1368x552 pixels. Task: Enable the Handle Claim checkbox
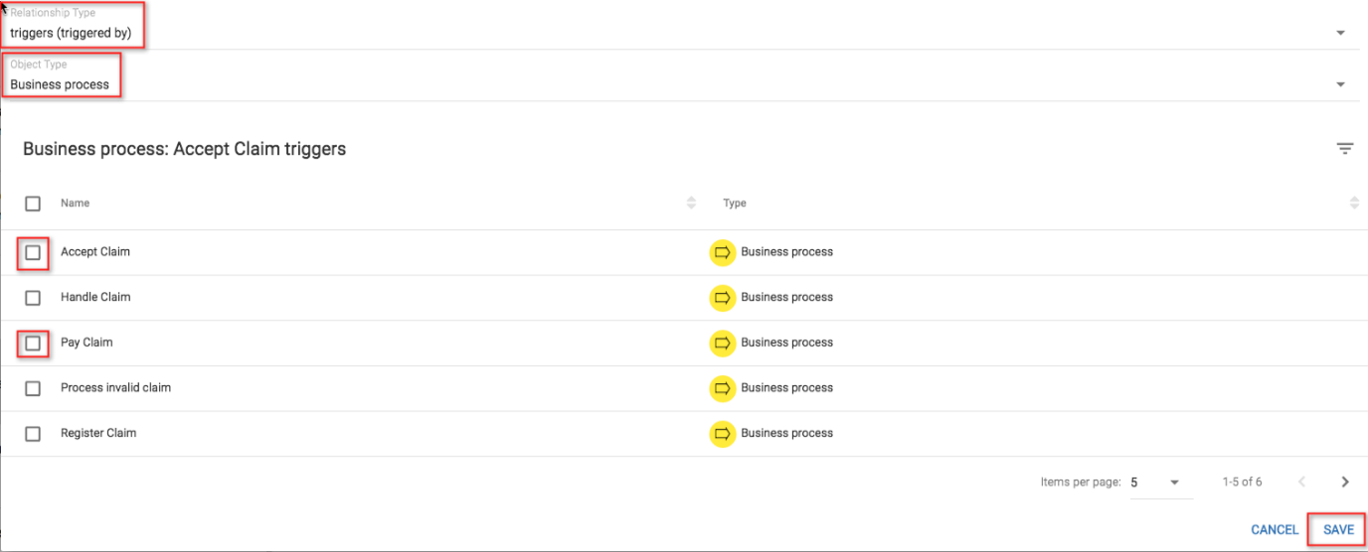[x=33, y=298]
